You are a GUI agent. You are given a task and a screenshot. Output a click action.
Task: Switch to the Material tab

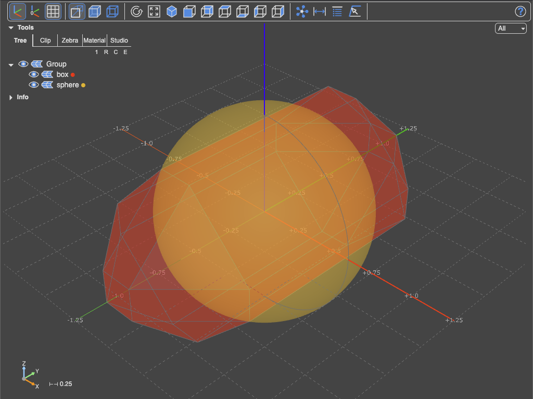click(95, 41)
